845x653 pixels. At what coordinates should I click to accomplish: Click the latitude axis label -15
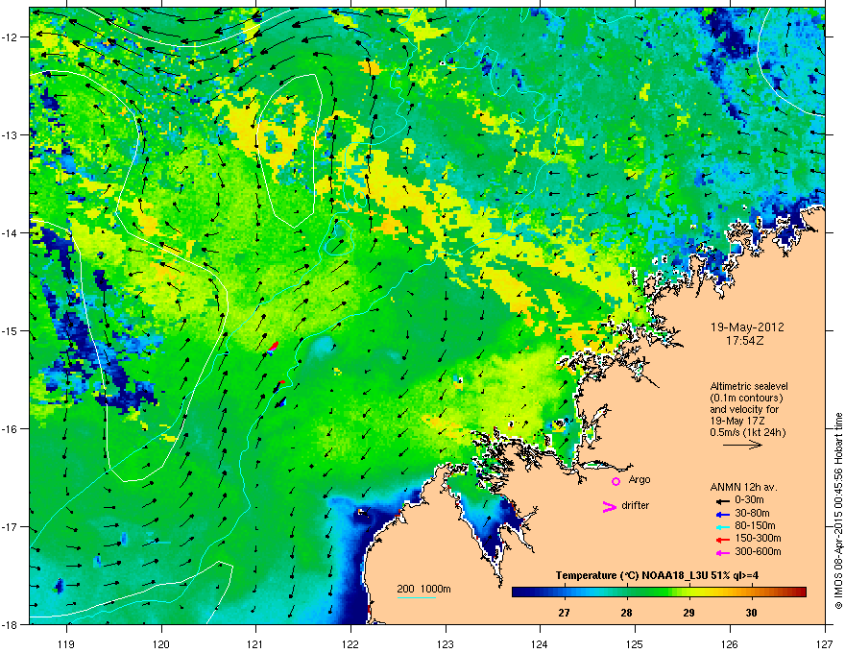[x=10, y=330]
